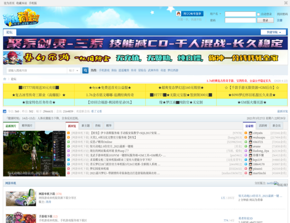Image resolution: width=290 pixels, height=223 pixels.
Task: Click the ★独家特色任务传奇★ ad cell
Action: pos(39,102)
